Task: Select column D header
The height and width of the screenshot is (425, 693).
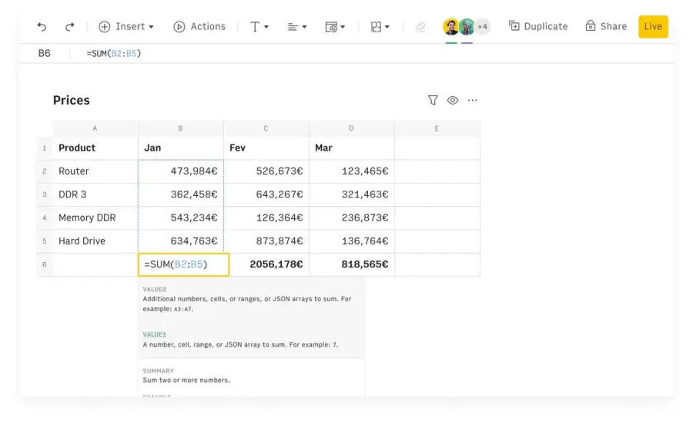Action: [x=351, y=128]
